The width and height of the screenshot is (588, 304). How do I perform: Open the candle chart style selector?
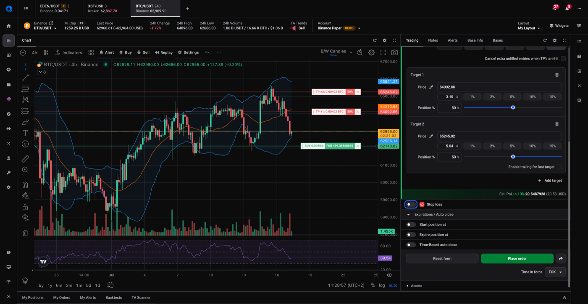tap(46, 52)
